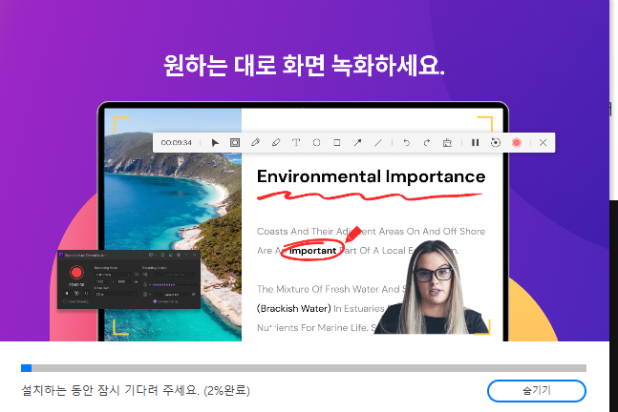Click the screen frame capture icon in preview toolbar
The image size is (618, 412).
click(x=235, y=142)
